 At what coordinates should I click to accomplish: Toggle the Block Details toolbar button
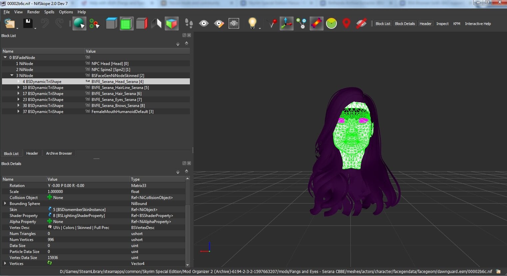pyautogui.click(x=405, y=24)
